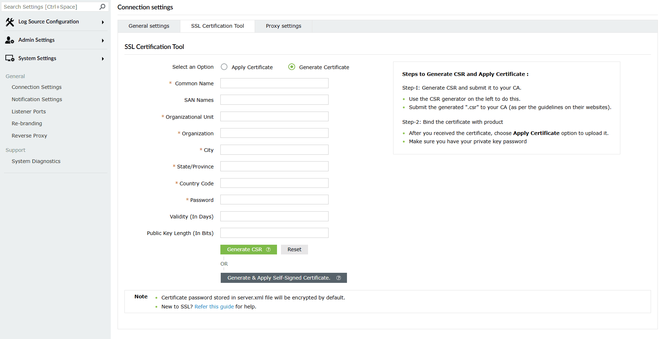Go to System Diagnostics in sidebar

[36, 161]
